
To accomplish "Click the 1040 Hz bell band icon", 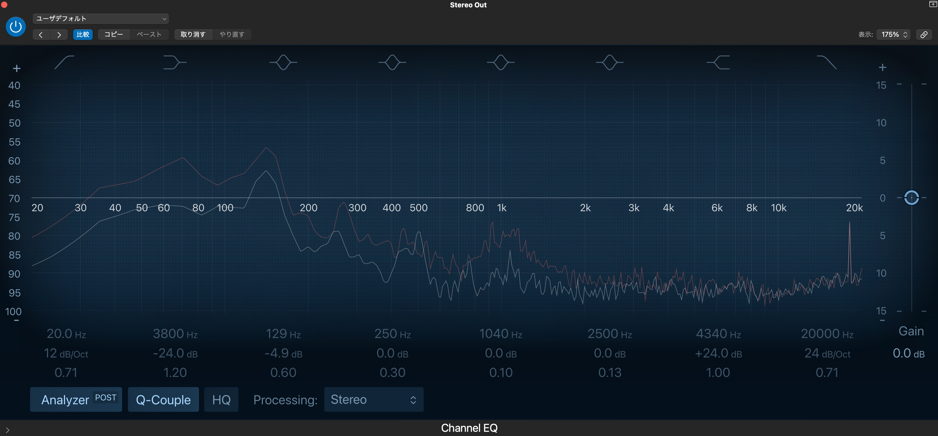I will click(x=501, y=62).
